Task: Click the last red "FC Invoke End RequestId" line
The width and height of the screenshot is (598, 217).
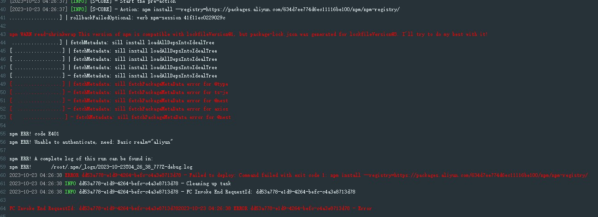Action: click(190, 208)
